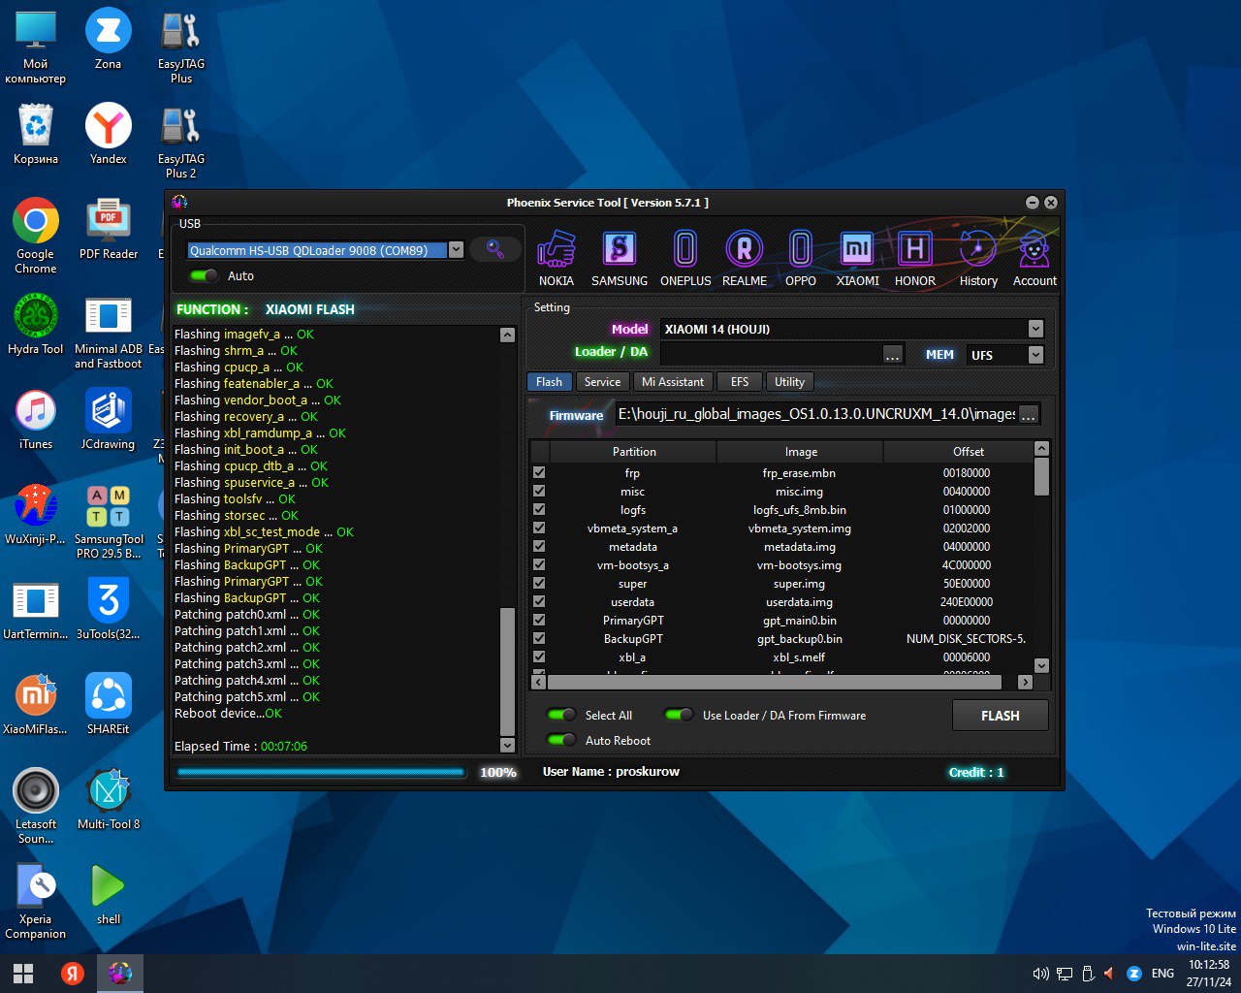
Task: Toggle the Select All switch
Action: [562, 715]
